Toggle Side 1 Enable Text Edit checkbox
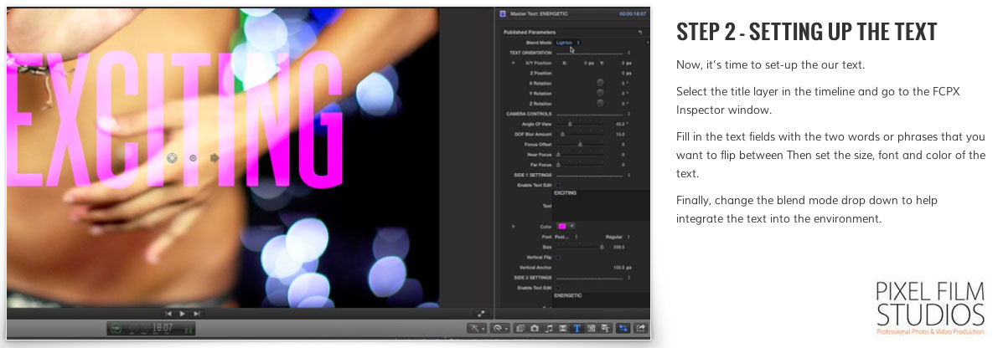998x348 pixels. tap(558, 186)
